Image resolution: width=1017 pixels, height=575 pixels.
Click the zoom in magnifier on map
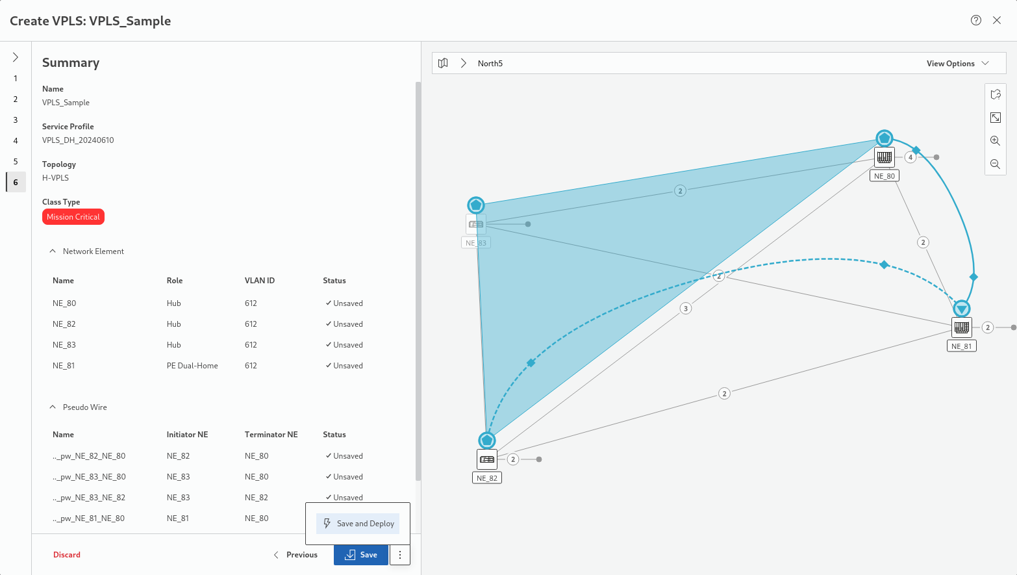pyautogui.click(x=995, y=141)
